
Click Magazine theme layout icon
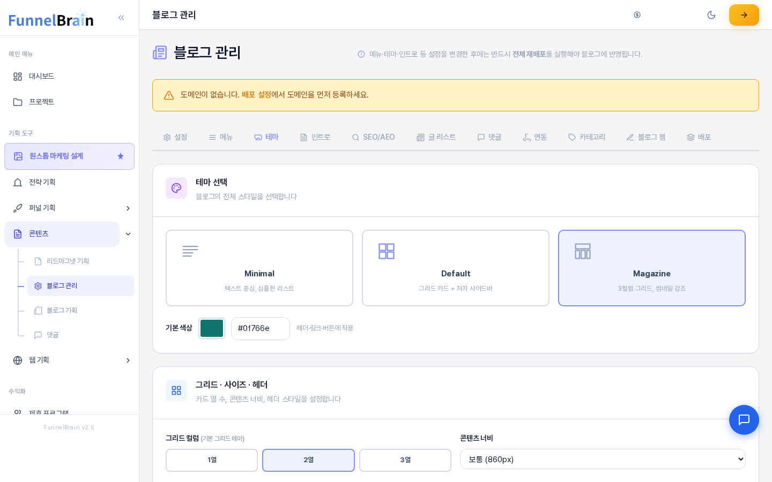[583, 251]
